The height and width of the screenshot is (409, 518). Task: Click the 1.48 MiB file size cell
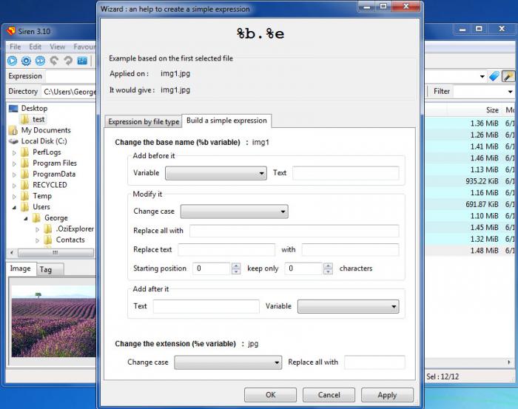(484, 251)
